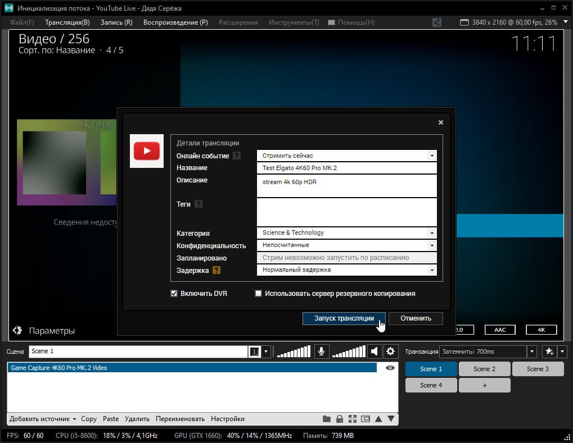Click the help icon next to Задержка

(216, 270)
